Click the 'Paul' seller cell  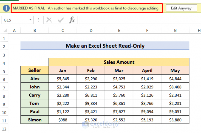click(35, 111)
